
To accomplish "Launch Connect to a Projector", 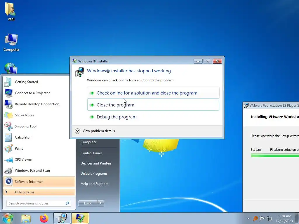I will click(x=39, y=93).
